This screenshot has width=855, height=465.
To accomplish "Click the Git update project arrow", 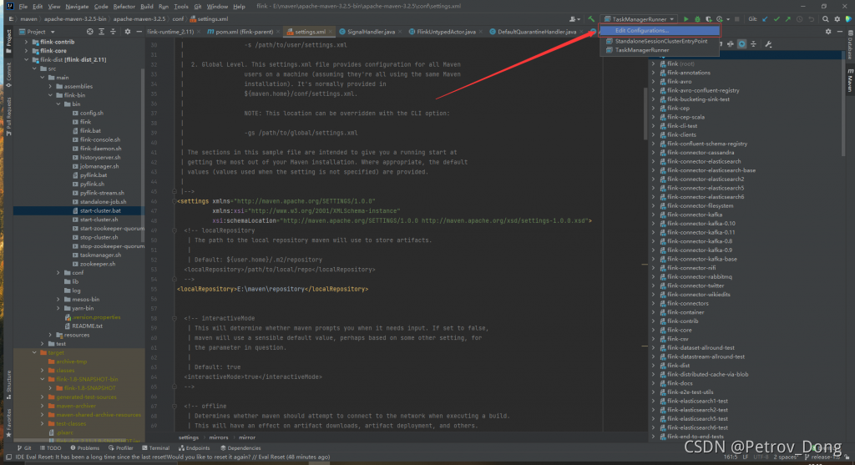I will click(x=765, y=19).
